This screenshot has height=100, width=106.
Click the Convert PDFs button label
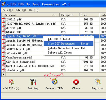[55, 88]
